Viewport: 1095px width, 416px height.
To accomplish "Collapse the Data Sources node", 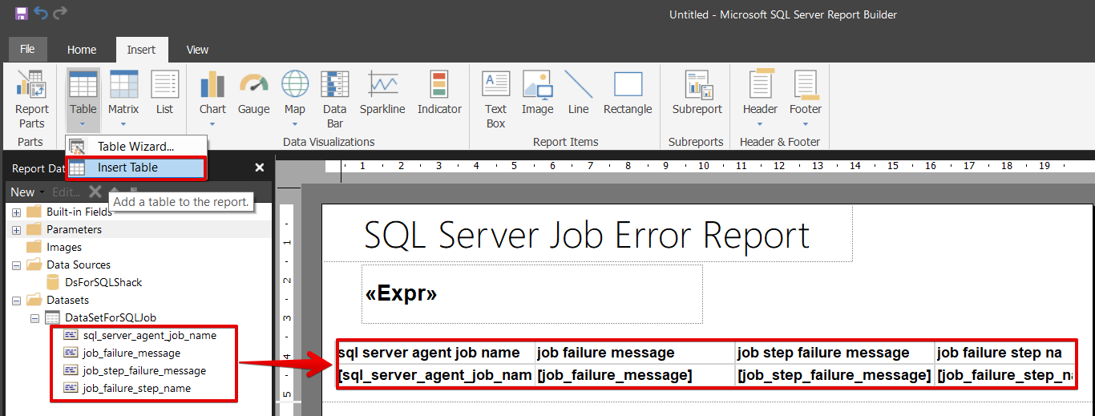I will 16,265.
